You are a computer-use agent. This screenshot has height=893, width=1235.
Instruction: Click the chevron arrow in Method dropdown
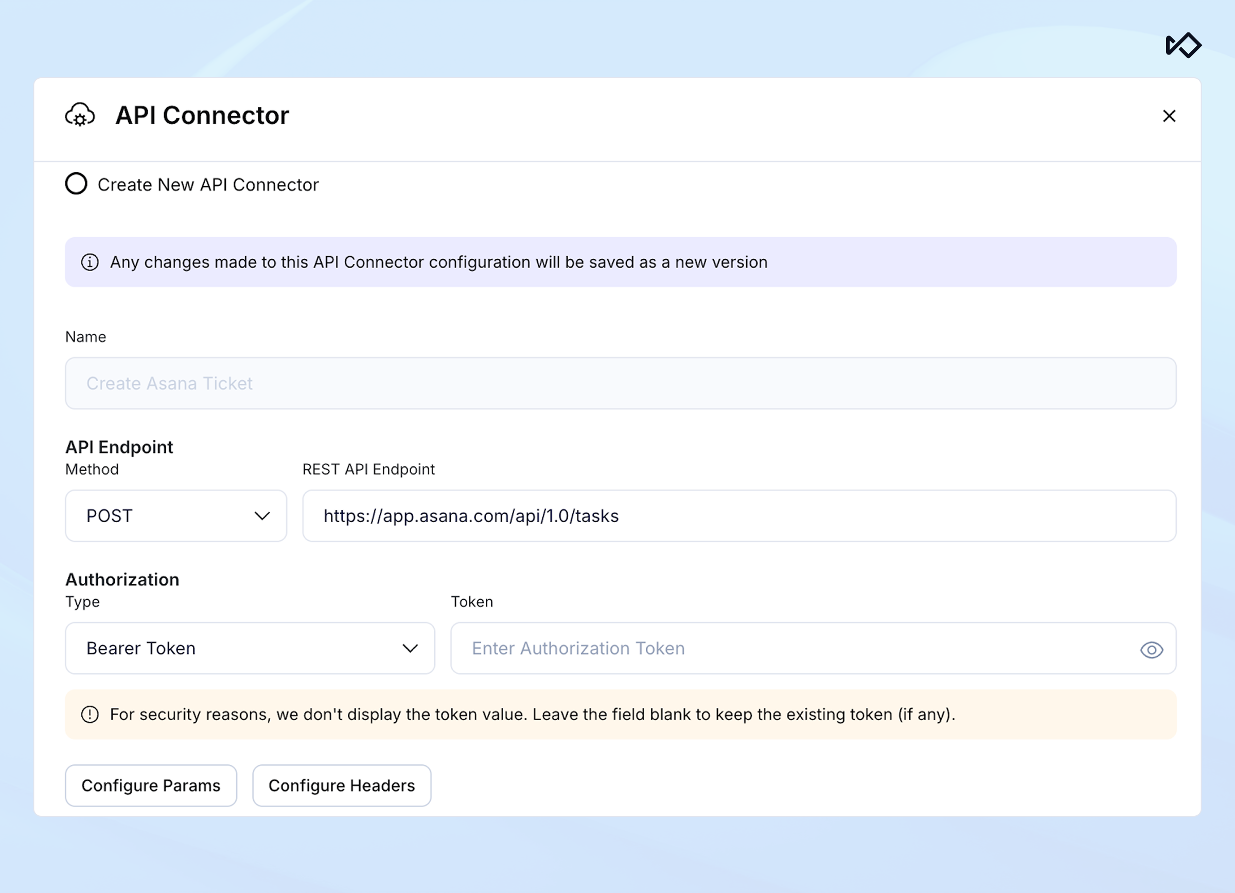tap(262, 516)
